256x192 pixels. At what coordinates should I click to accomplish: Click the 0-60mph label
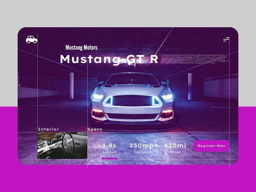tap(109, 152)
